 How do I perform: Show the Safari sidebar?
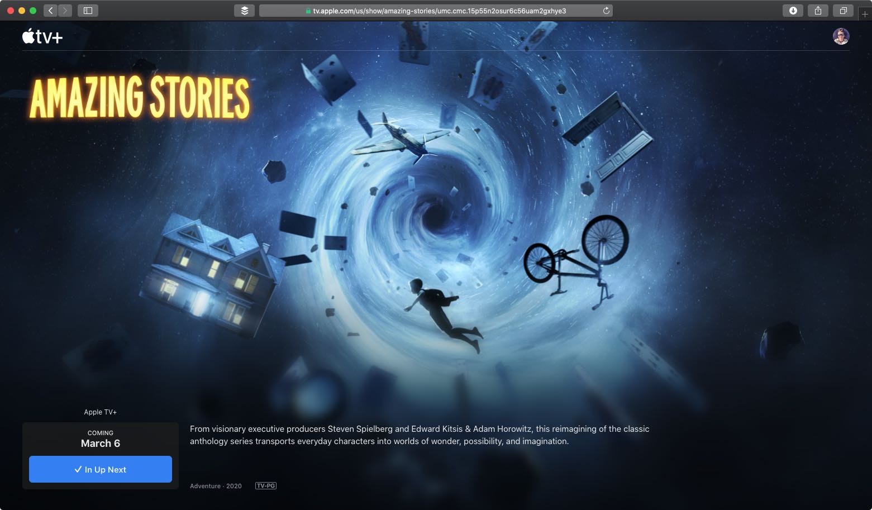pyautogui.click(x=88, y=11)
